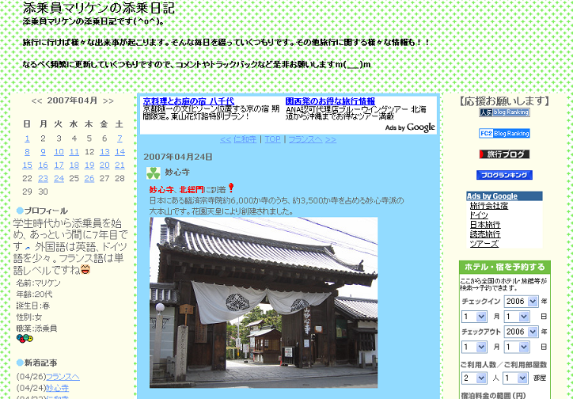Image resolution: width=573 pixels, height=399 pixels.
Task: Select calendar date 24
Action: pos(59,179)
